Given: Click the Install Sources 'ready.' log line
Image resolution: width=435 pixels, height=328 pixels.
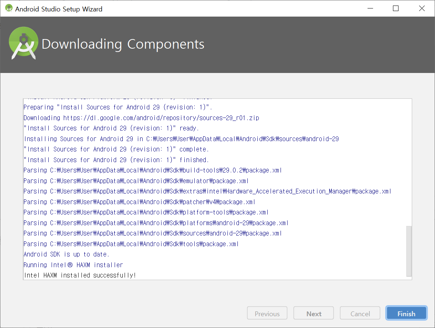Looking at the screenshot, I should [111, 128].
